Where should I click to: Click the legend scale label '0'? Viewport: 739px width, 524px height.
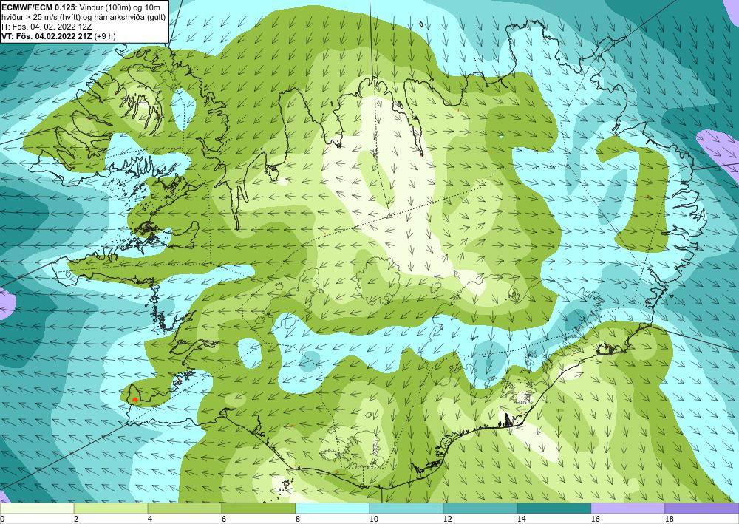point(2,519)
